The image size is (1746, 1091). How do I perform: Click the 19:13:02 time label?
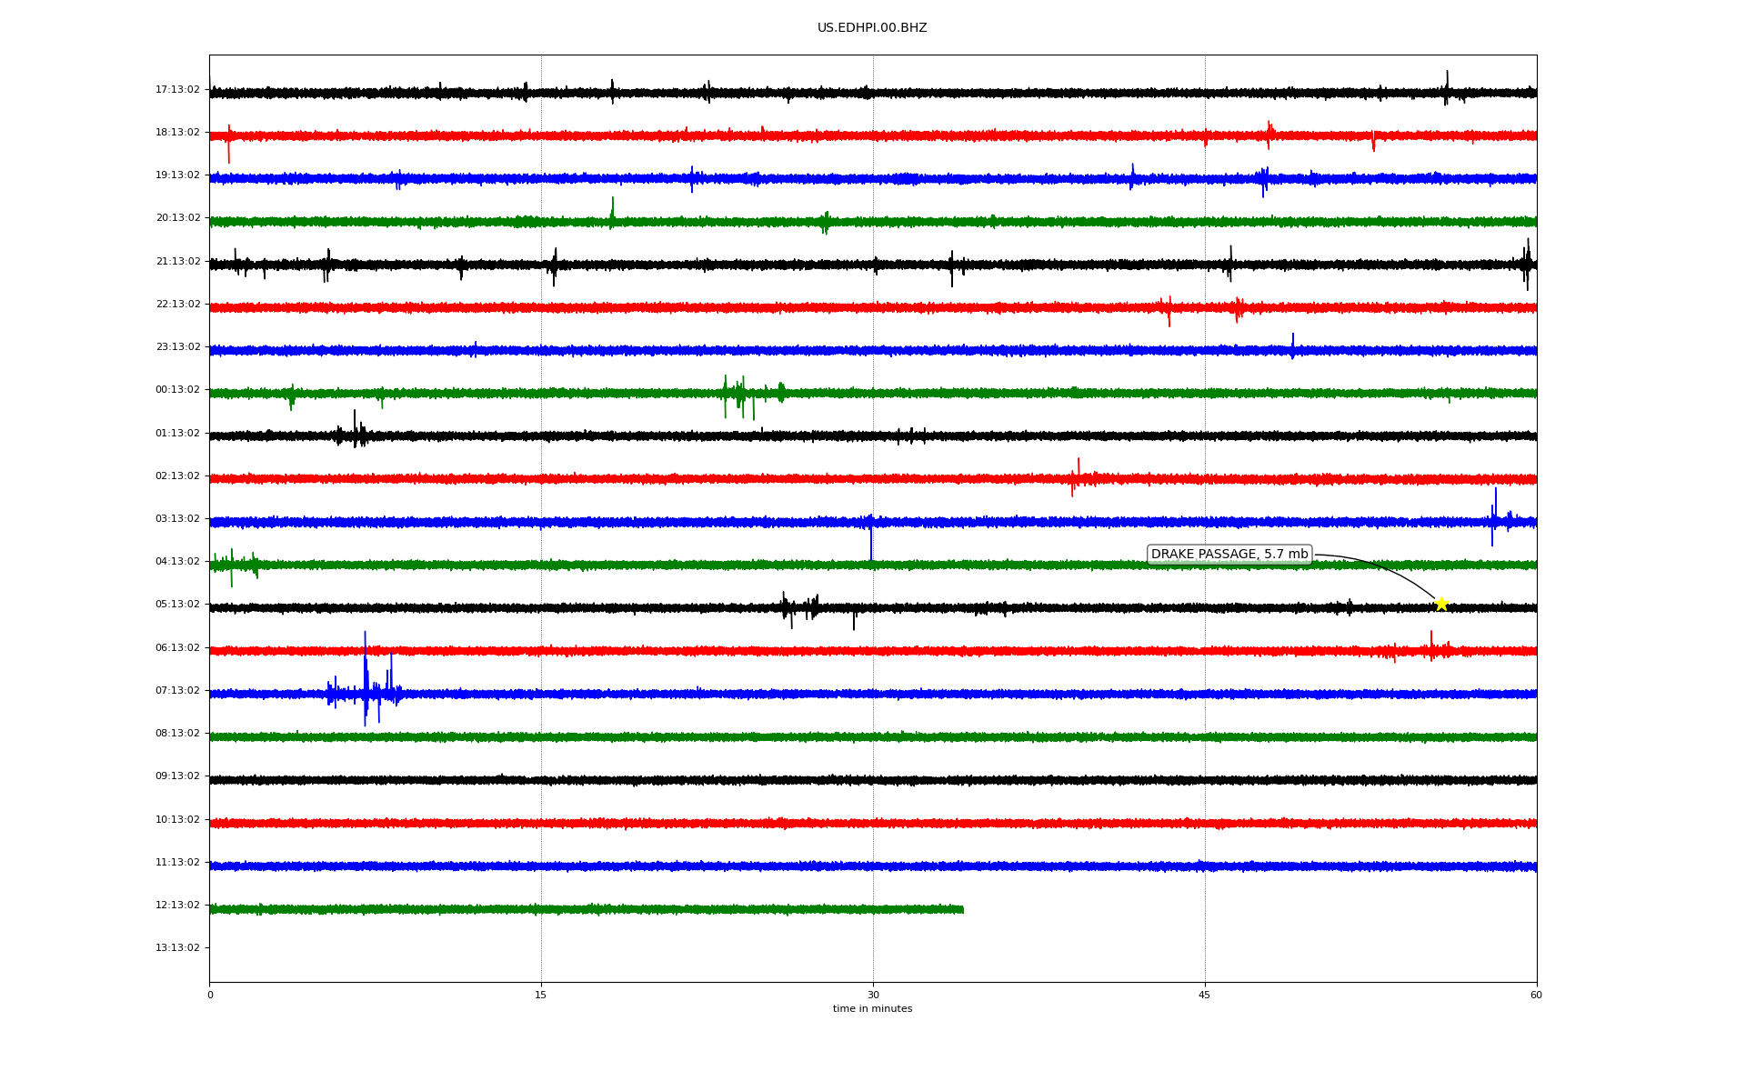(177, 175)
